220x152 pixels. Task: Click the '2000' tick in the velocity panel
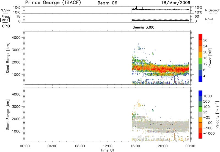click(16, 119)
